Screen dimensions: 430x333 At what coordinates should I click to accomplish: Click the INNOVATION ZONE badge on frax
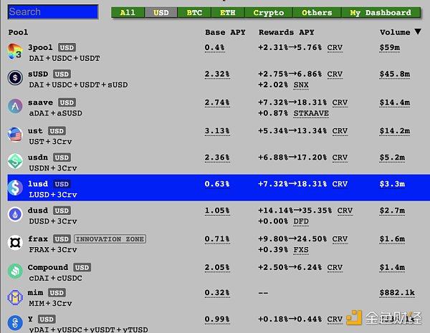(x=110, y=239)
